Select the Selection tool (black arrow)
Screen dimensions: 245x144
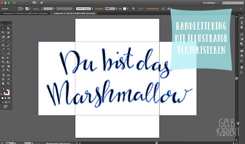pos(3,28)
